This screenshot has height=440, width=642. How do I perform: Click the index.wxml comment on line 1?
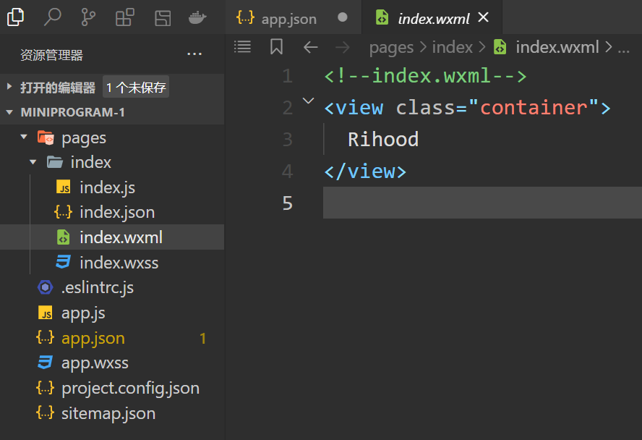pos(425,76)
